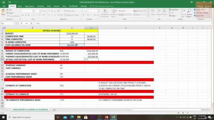Open Format as Table gallery
The width and height of the screenshot is (214, 120).
click(114, 13)
